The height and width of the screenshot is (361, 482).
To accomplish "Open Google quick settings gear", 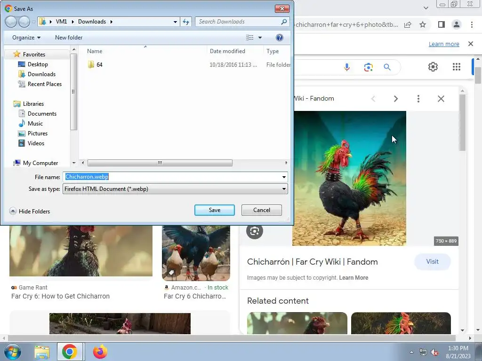I will pyautogui.click(x=433, y=67).
